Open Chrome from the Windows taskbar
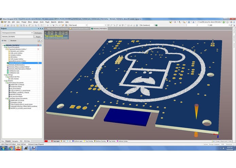This screenshot has width=236, height=168. click(11, 148)
